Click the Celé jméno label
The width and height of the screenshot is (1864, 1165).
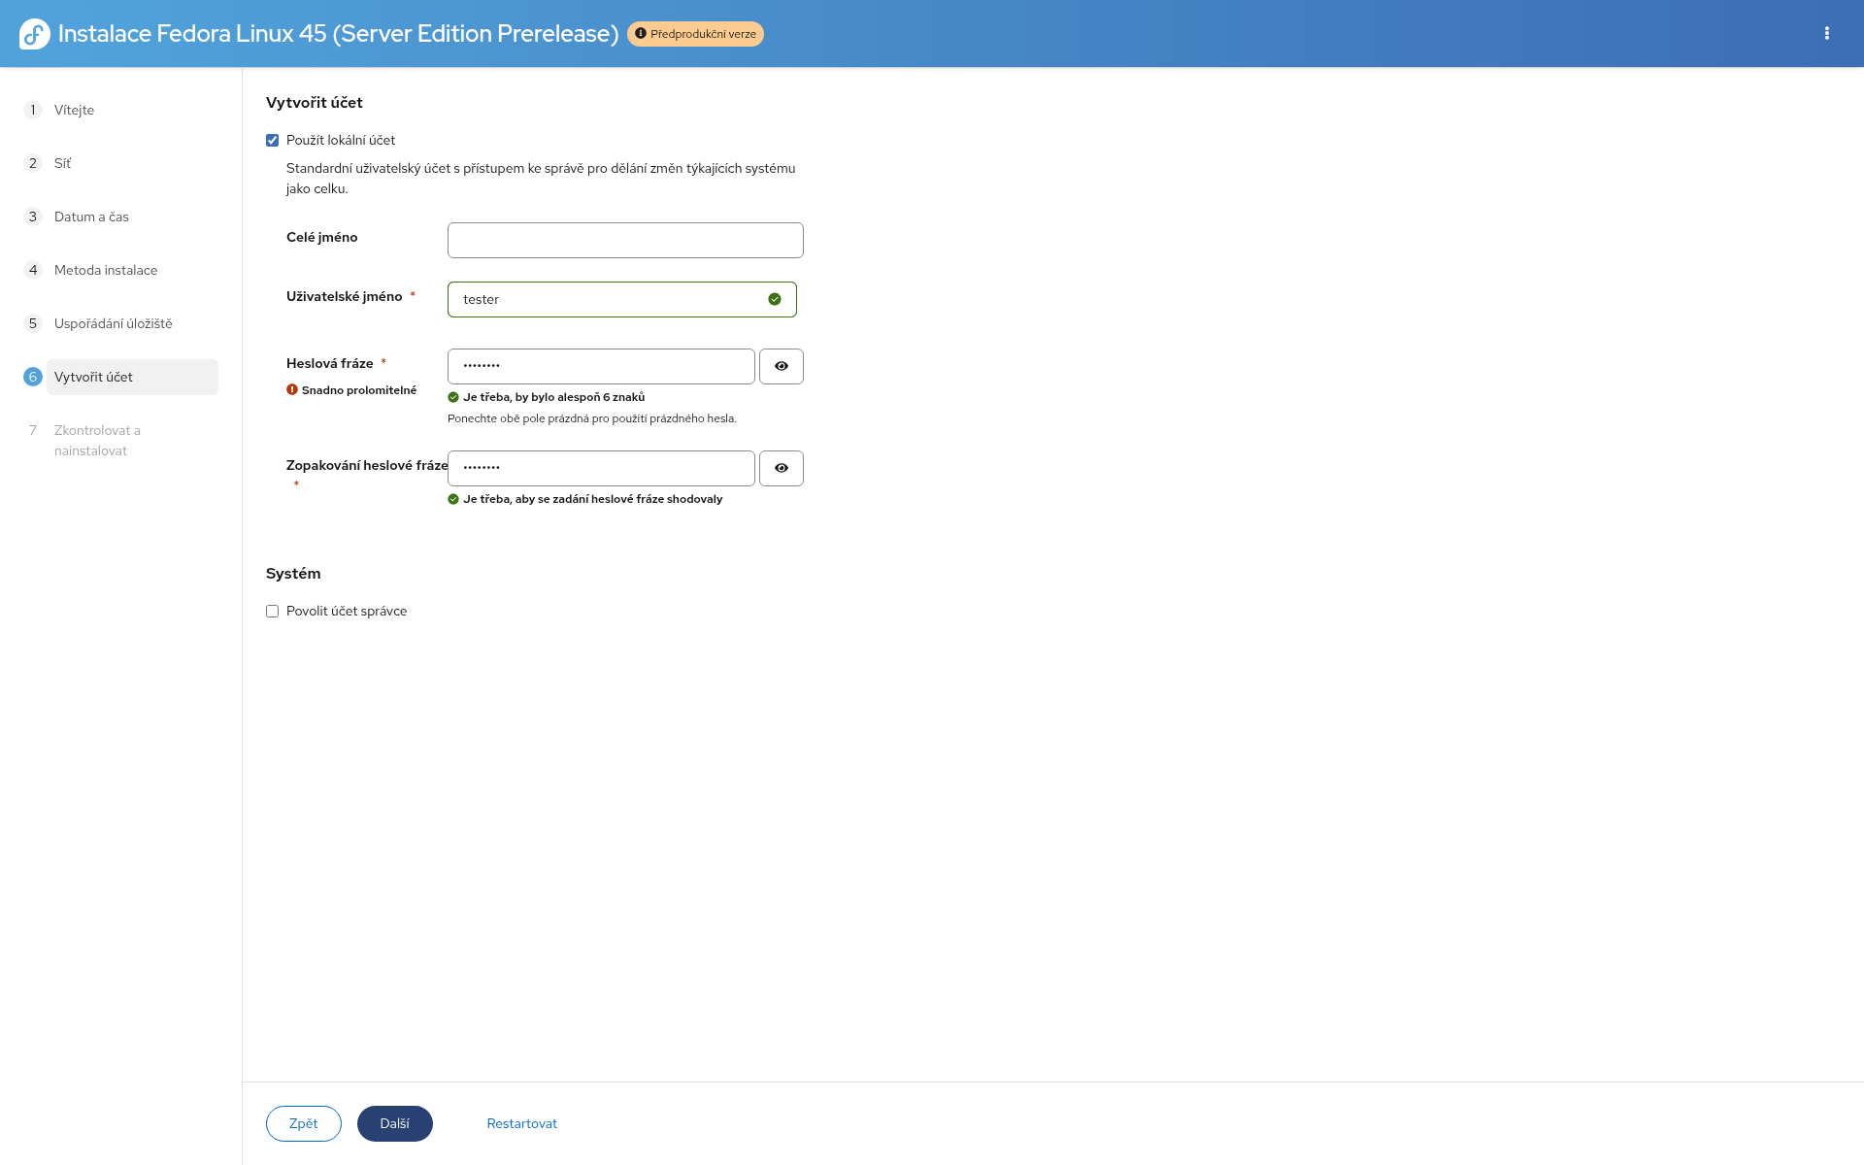click(x=322, y=237)
